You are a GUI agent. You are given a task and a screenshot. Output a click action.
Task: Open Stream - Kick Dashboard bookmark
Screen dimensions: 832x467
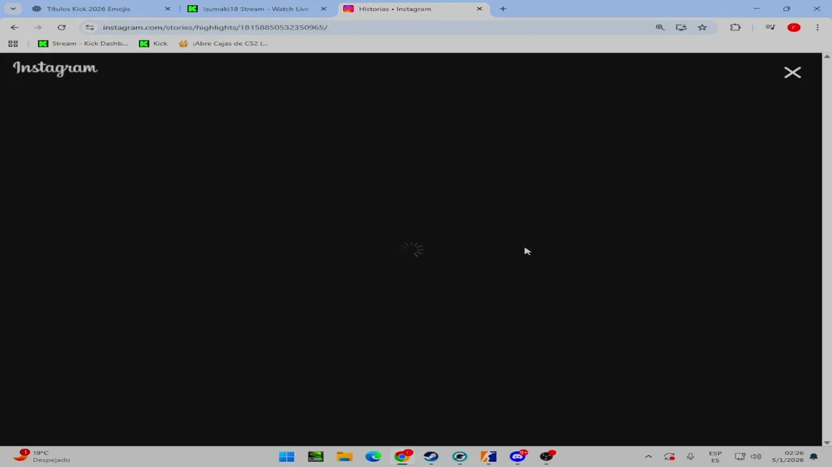tap(83, 43)
